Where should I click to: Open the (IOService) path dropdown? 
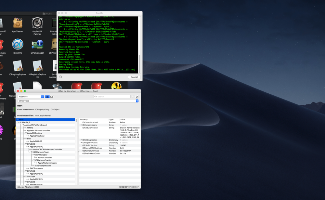(78, 101)
